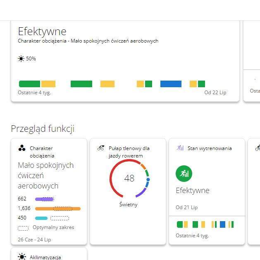Click the 450 load value
This screenshot has height=260, width=260.
[22, 218]
